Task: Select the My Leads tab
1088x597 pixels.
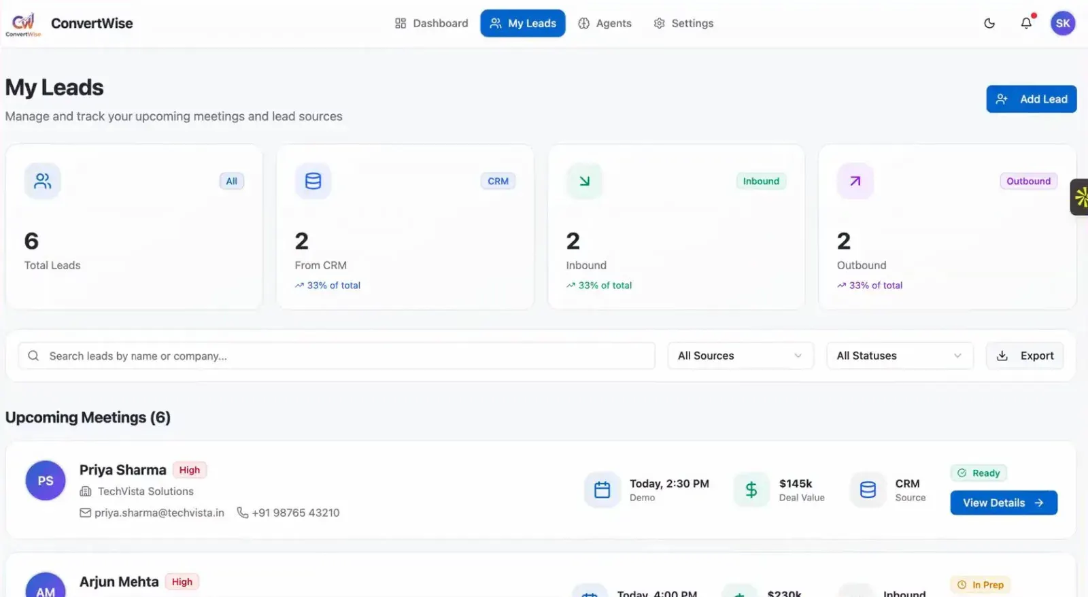Action: click(x=523, y=23)
